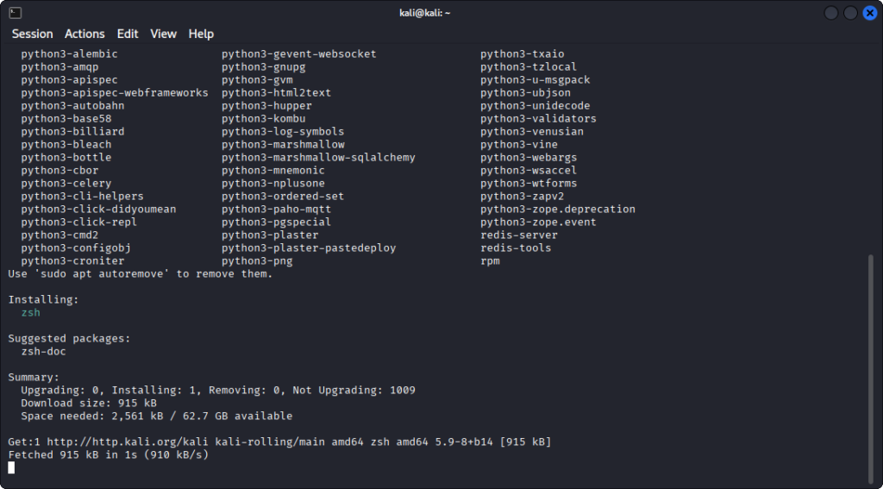
Task: Click the terminal icon in title bar
Action: (x=16, y=13)
